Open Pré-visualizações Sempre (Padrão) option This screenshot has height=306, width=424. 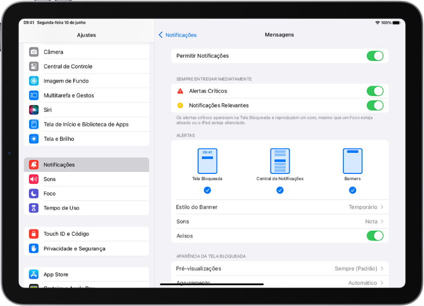280,268
